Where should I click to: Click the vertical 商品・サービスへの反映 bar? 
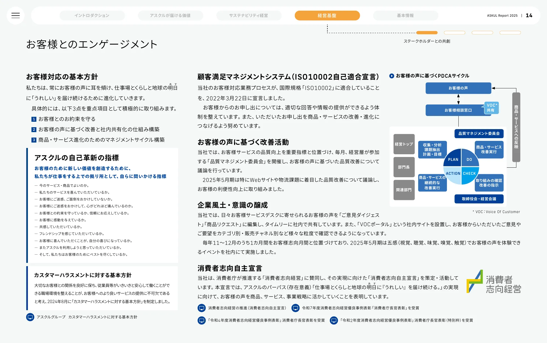(516, 127)
